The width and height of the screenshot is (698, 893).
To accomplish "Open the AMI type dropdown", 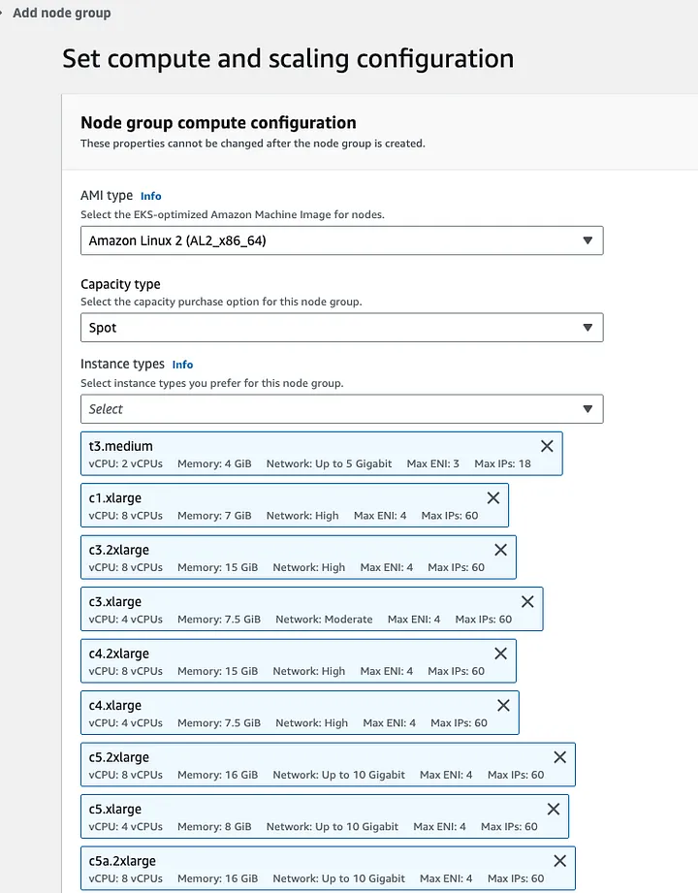I will coord(341,240).
